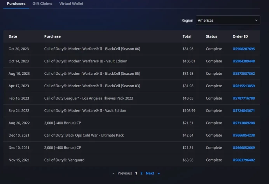The image size is (269, 184).
Task: Click the $105.99 total amount
Action: tap(189, 111)
